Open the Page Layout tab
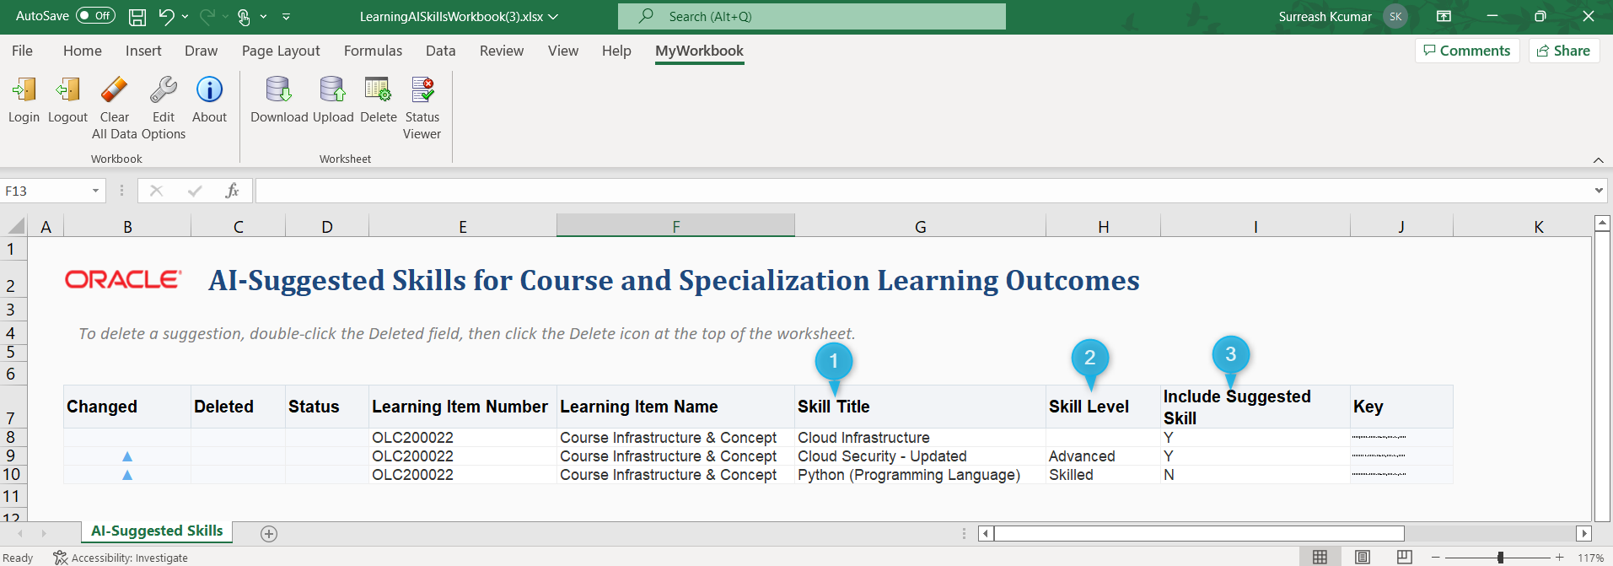 point(281,51)
